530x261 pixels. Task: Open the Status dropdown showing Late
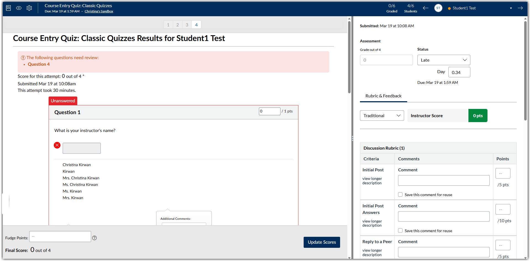443,60
